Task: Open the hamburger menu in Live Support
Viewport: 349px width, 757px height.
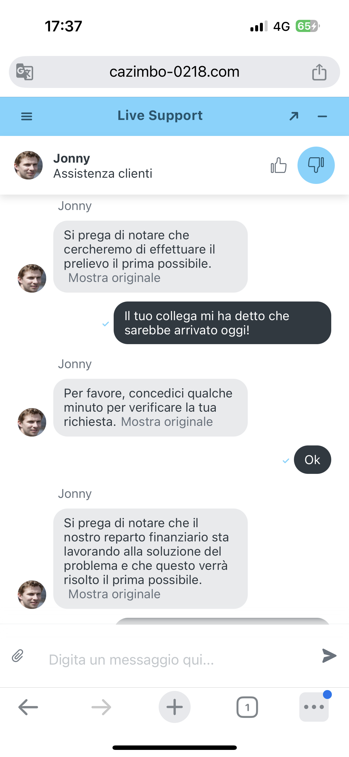Action: click(27, 116)
